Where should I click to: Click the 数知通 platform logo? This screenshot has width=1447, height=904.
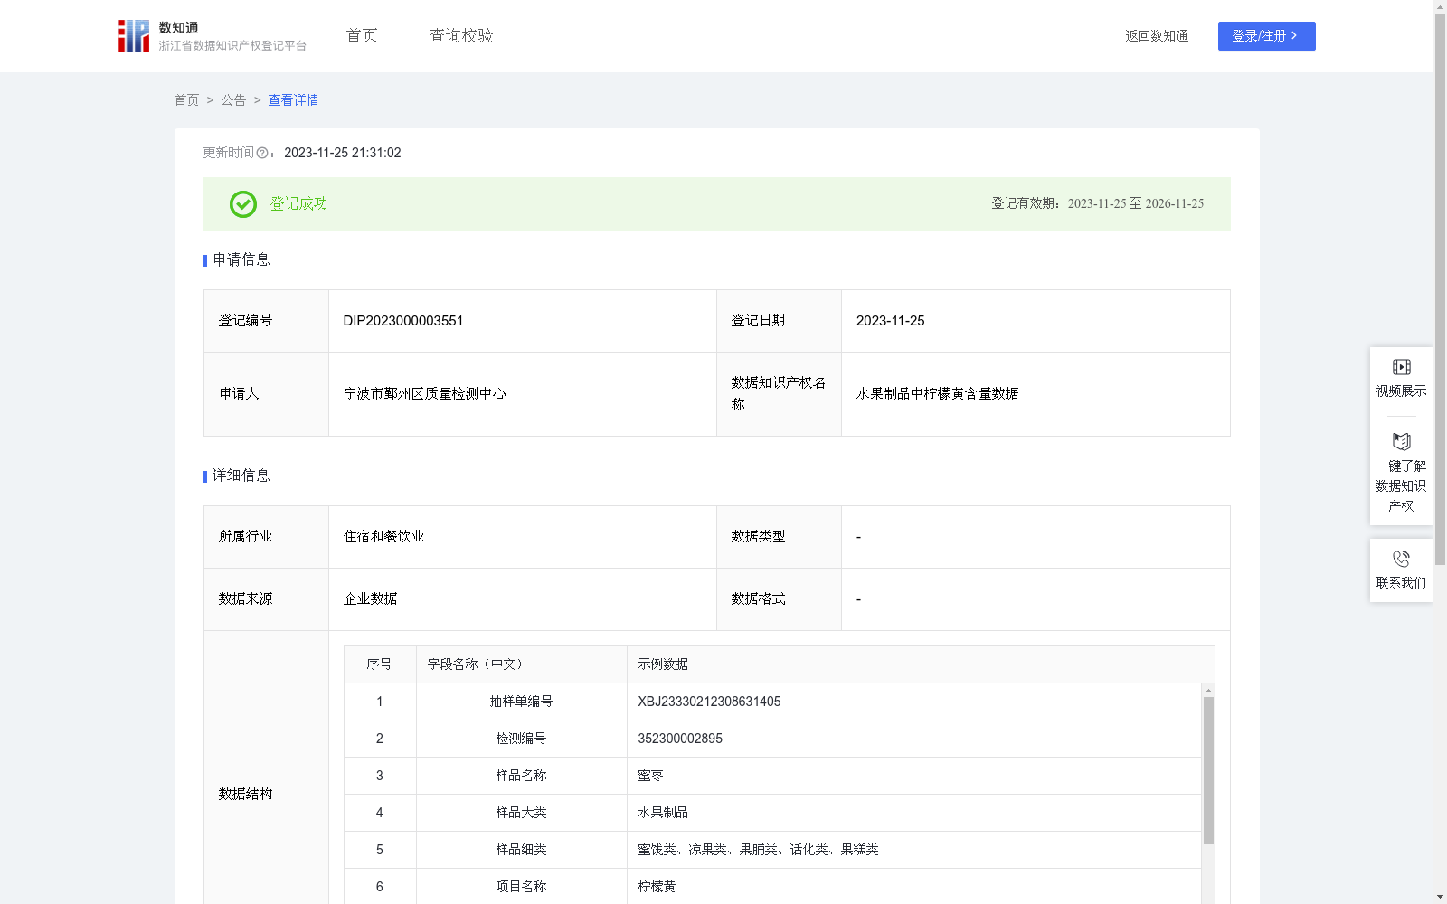point(212,36)
